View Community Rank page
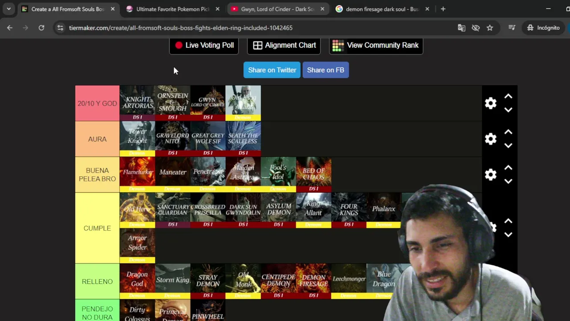This screenshot has height=321, width=570. pyautogui.click(x=376, y=45)
